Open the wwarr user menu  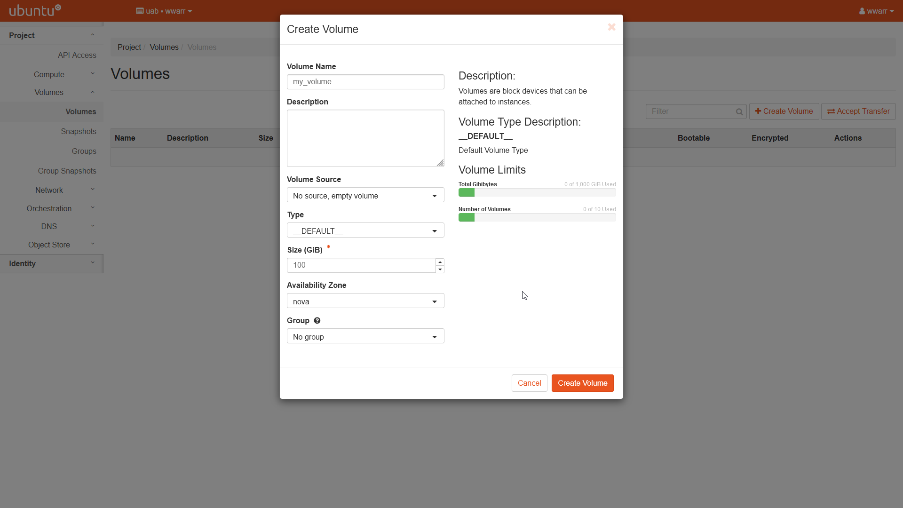[x=876, y=11]
